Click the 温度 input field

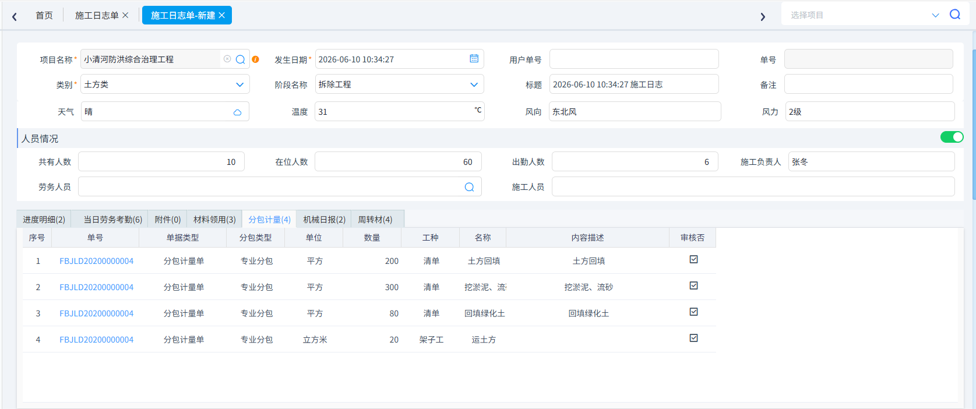399,111
